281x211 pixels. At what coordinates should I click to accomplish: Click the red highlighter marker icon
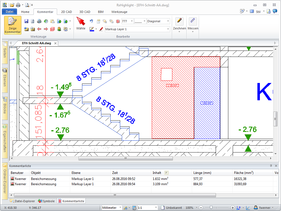[x=101, y=29]
